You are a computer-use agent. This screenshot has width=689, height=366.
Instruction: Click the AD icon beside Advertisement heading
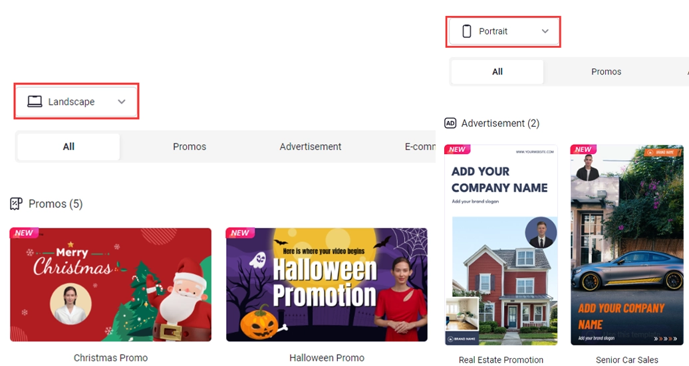pyautogui.click(x=450, y=123)
